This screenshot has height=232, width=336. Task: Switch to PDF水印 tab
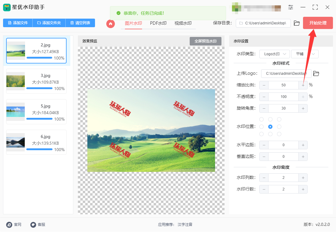[158, 23]
